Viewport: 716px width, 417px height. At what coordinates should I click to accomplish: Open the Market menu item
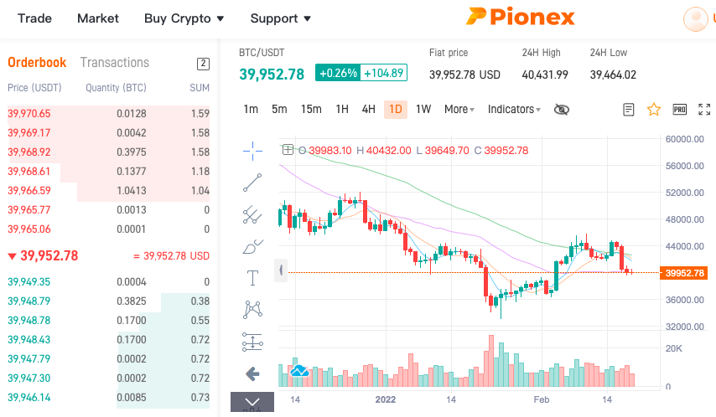[x=98, y=18]
